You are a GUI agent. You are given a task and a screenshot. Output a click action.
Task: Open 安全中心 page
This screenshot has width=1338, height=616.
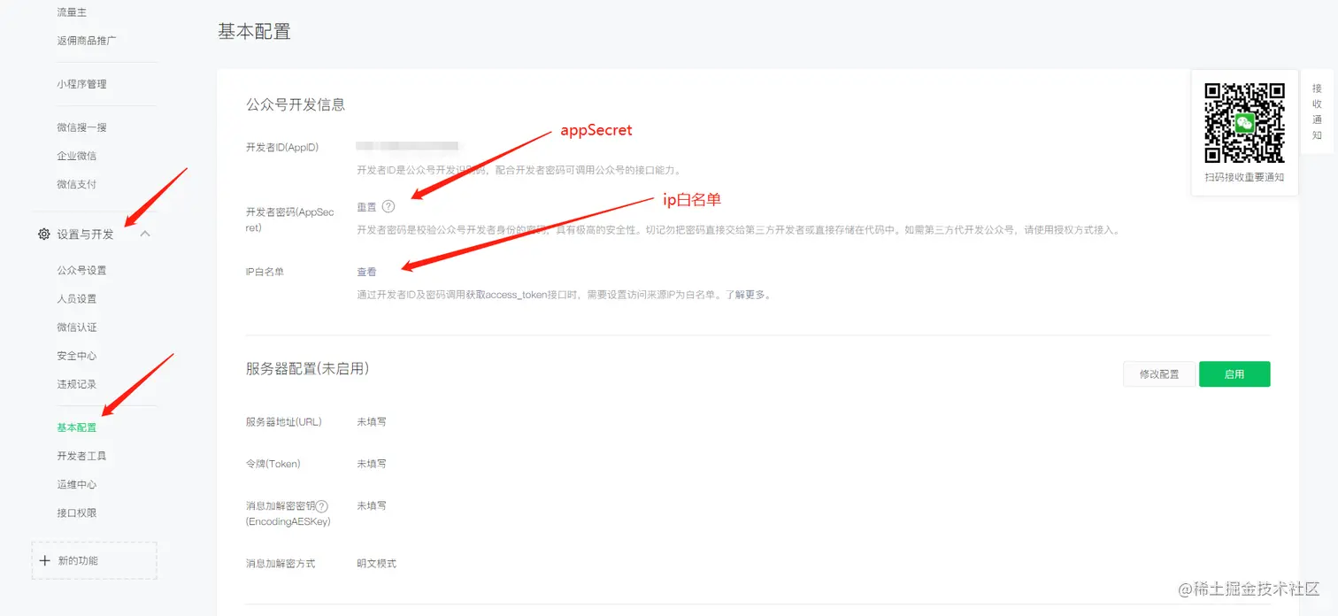point(77,356)
